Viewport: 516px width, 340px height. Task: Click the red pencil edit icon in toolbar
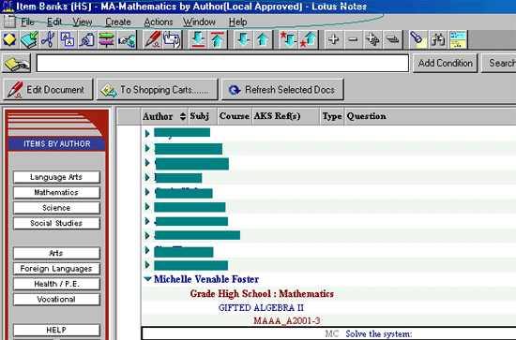tap(152, 39)
